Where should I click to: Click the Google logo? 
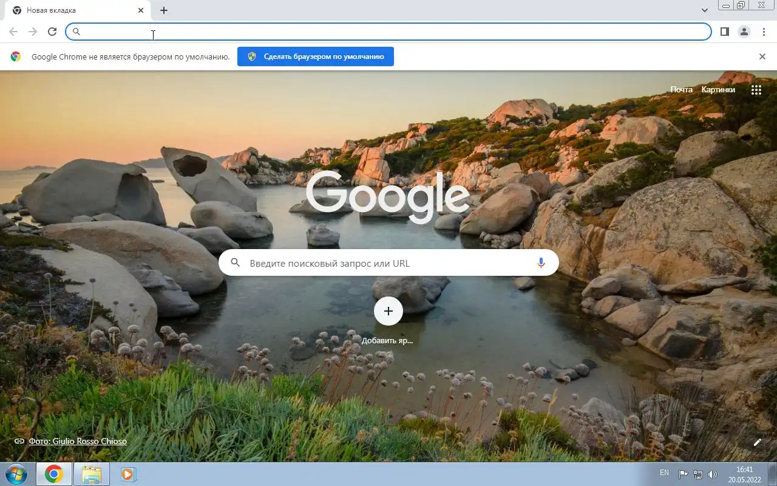[x=388, y=196]
